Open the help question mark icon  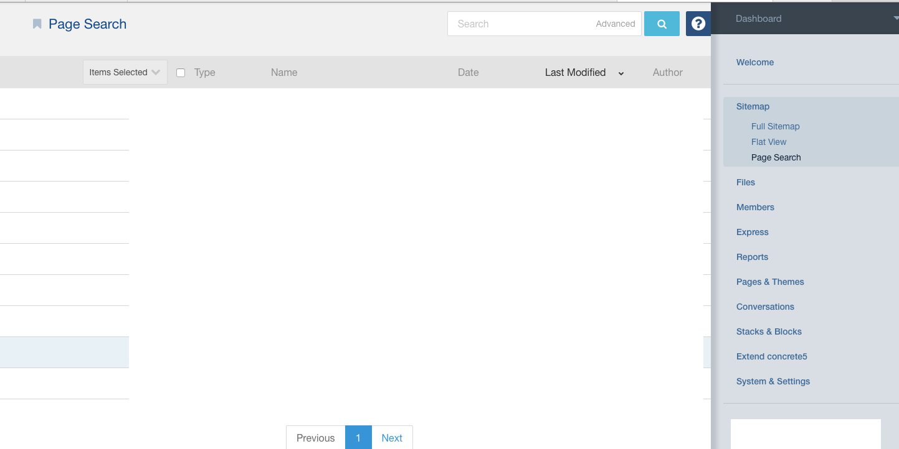click(698, 24)
